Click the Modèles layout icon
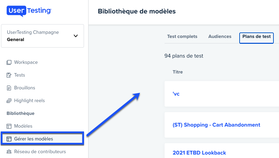Image resolution: width=279 pixels, height=158 pixels. pos(9,126)
